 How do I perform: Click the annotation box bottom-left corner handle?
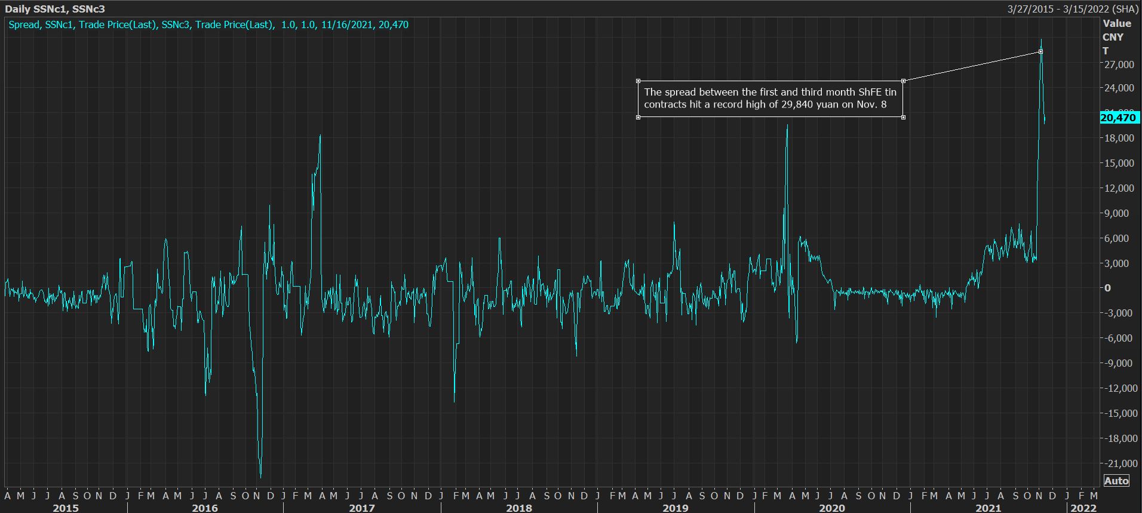[x=638, y=117]
